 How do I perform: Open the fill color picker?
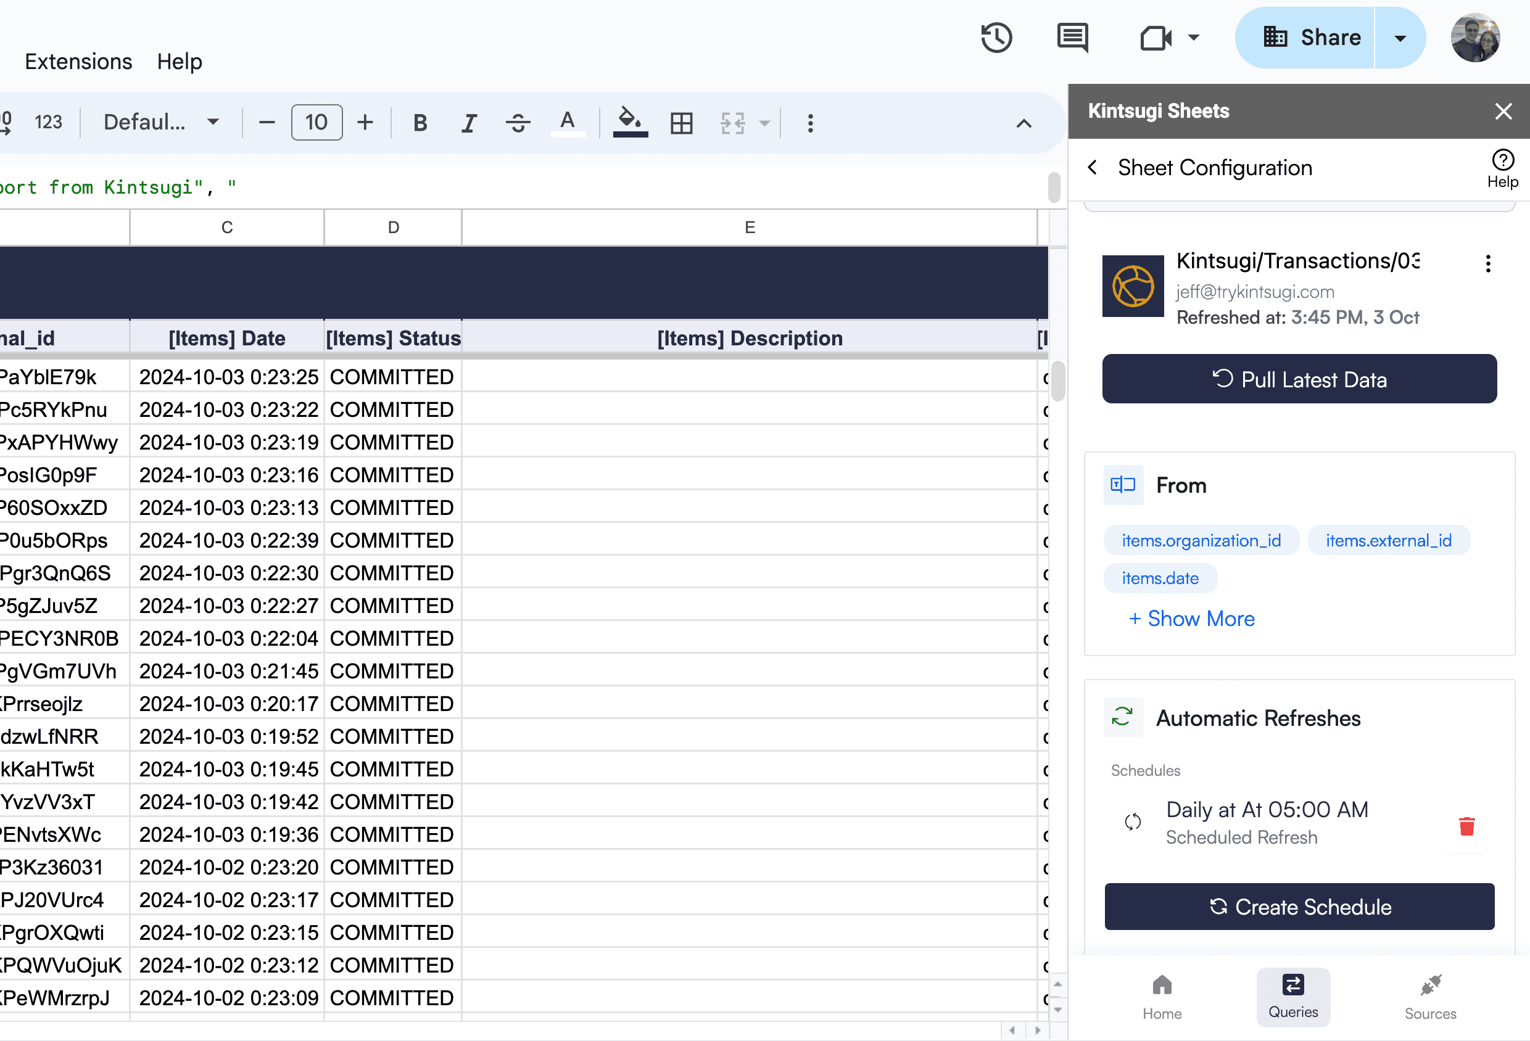tap(630, 122)
